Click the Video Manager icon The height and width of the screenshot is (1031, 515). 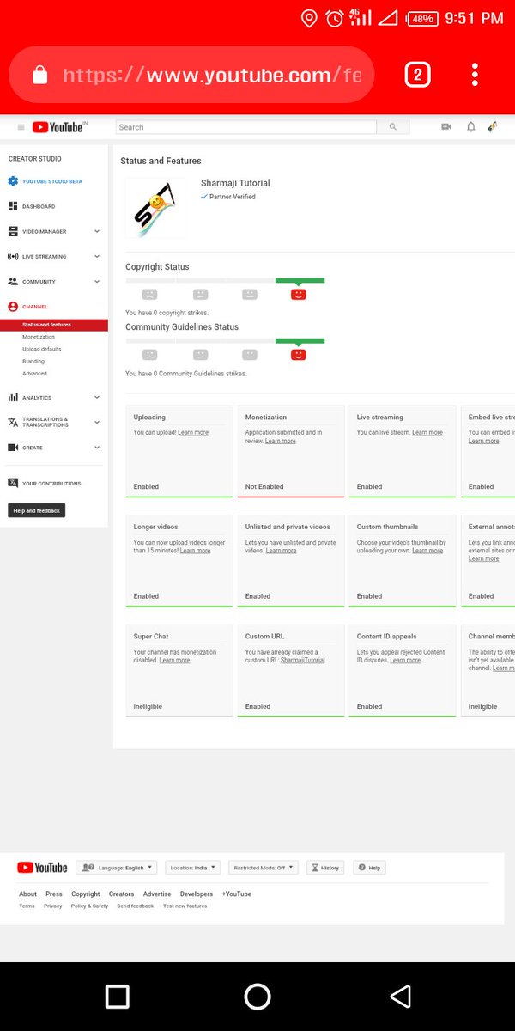(13, 231)
